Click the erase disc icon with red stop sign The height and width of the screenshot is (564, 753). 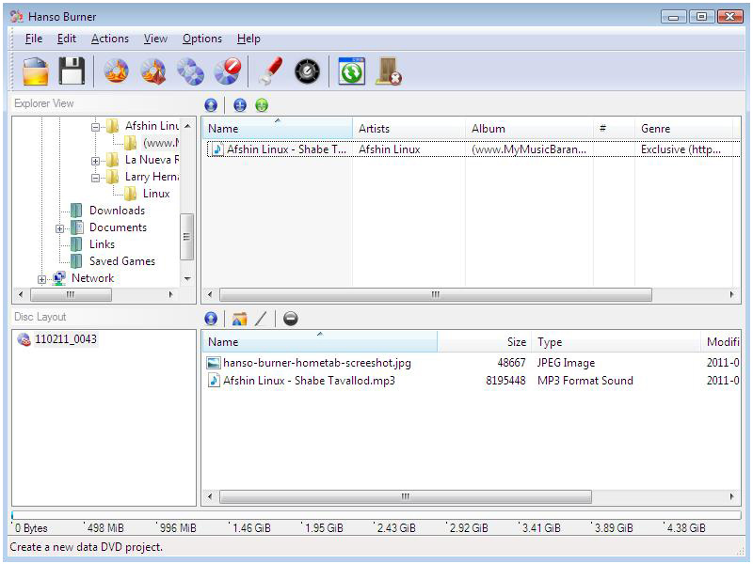227,71
